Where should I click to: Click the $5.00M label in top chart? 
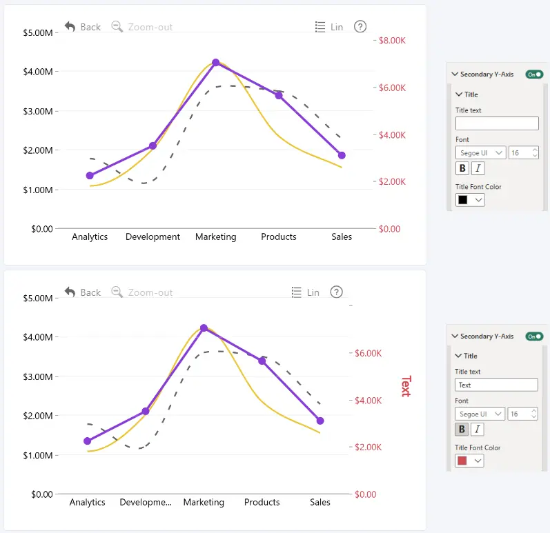38,32
